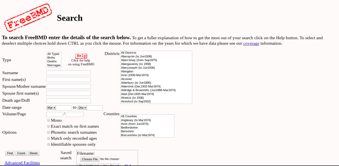Open the Advanced Facilities link
The height and width of the screenshot is (166, 339).
pos(22,163)
